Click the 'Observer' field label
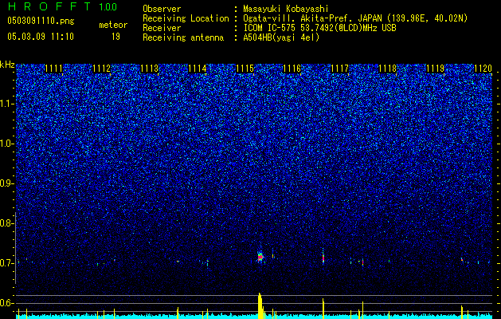The height and width of the screenshot is (319, 501). point(162,10)
